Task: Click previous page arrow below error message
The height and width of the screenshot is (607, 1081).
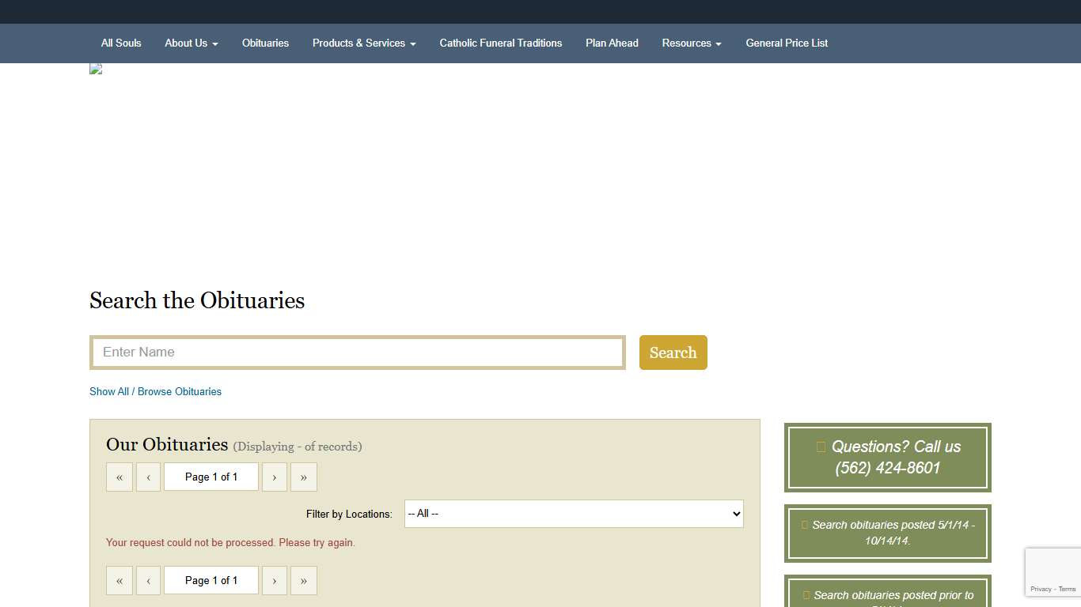Action: pos(148,581)
